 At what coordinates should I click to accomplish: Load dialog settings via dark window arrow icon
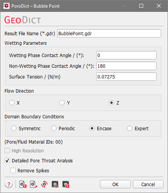click(55, 184)
